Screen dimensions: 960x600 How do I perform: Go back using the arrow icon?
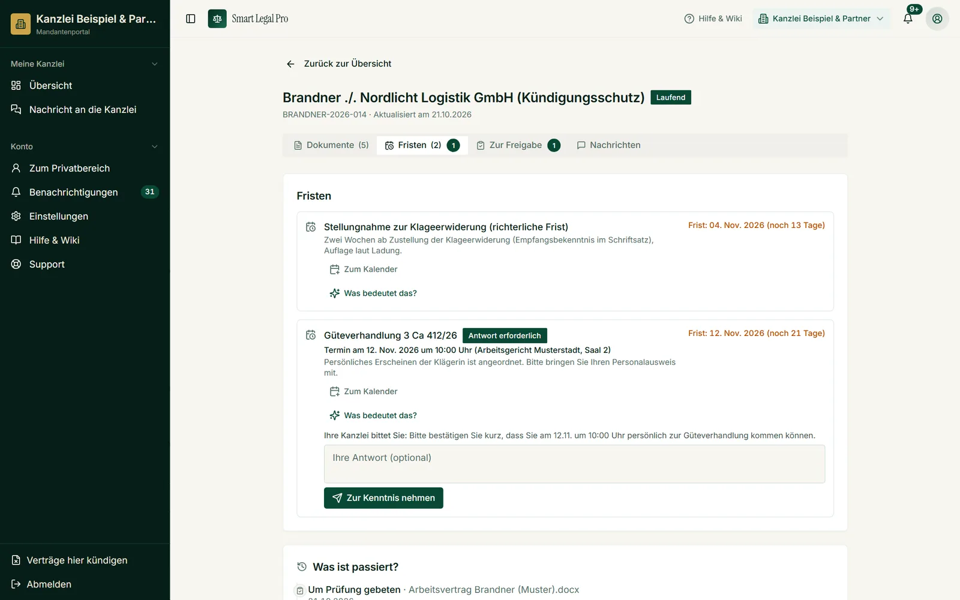290,64
